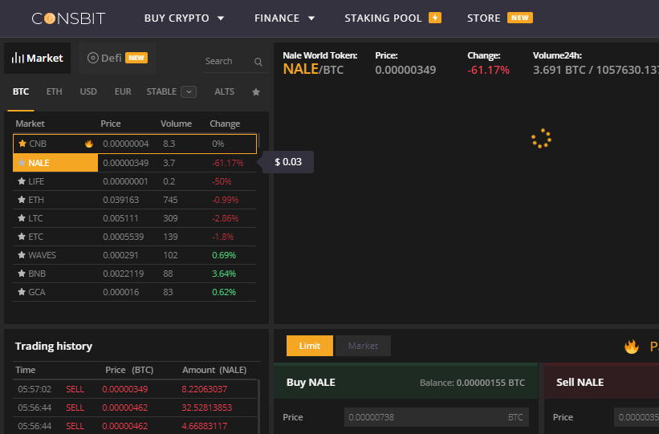659x434 pixels.
Task: Select the WAVES change 0.69%
Action: pyautogui.click(x=224, y=255)
